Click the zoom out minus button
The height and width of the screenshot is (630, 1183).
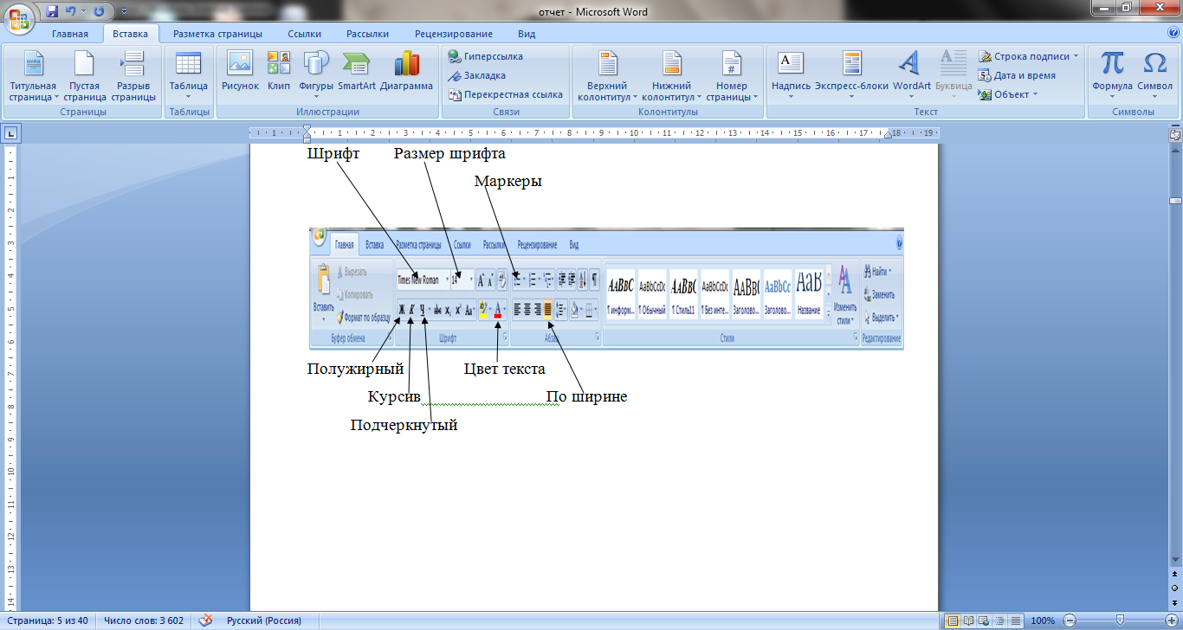[1069, 620]
